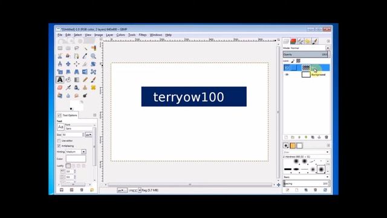Select the Rectangle Select tool
The height and width of the screenshot is (218, 387).
[x=60, y=48]
